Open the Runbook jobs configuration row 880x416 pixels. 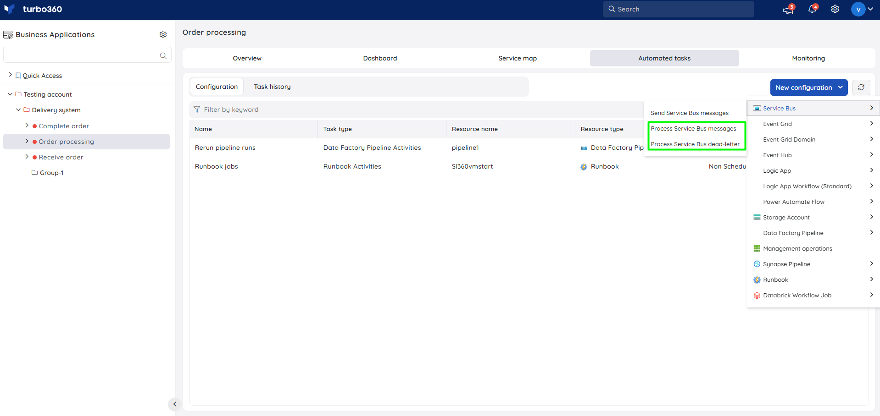(x=216, y=166)
